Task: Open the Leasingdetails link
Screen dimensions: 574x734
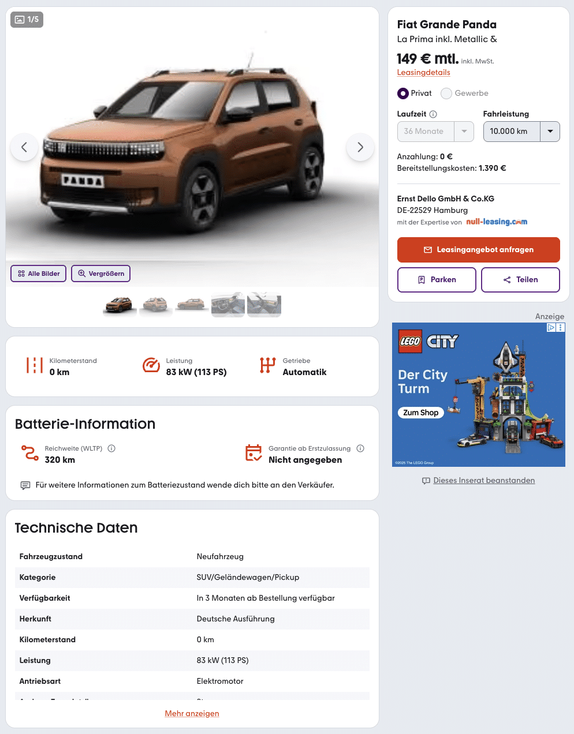Action: click(424, 73)
